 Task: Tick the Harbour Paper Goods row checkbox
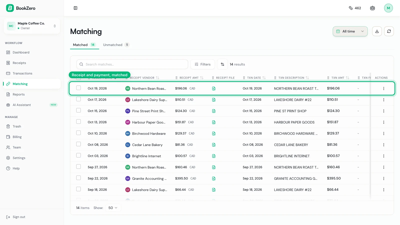point(78,121)
